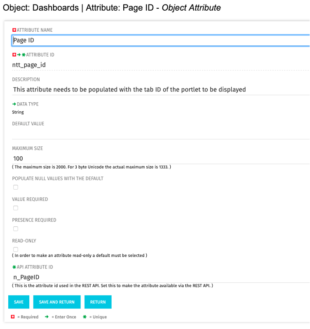Click the REST API attribute id hint text
The image size is (310, 329).
coord(113,286)
